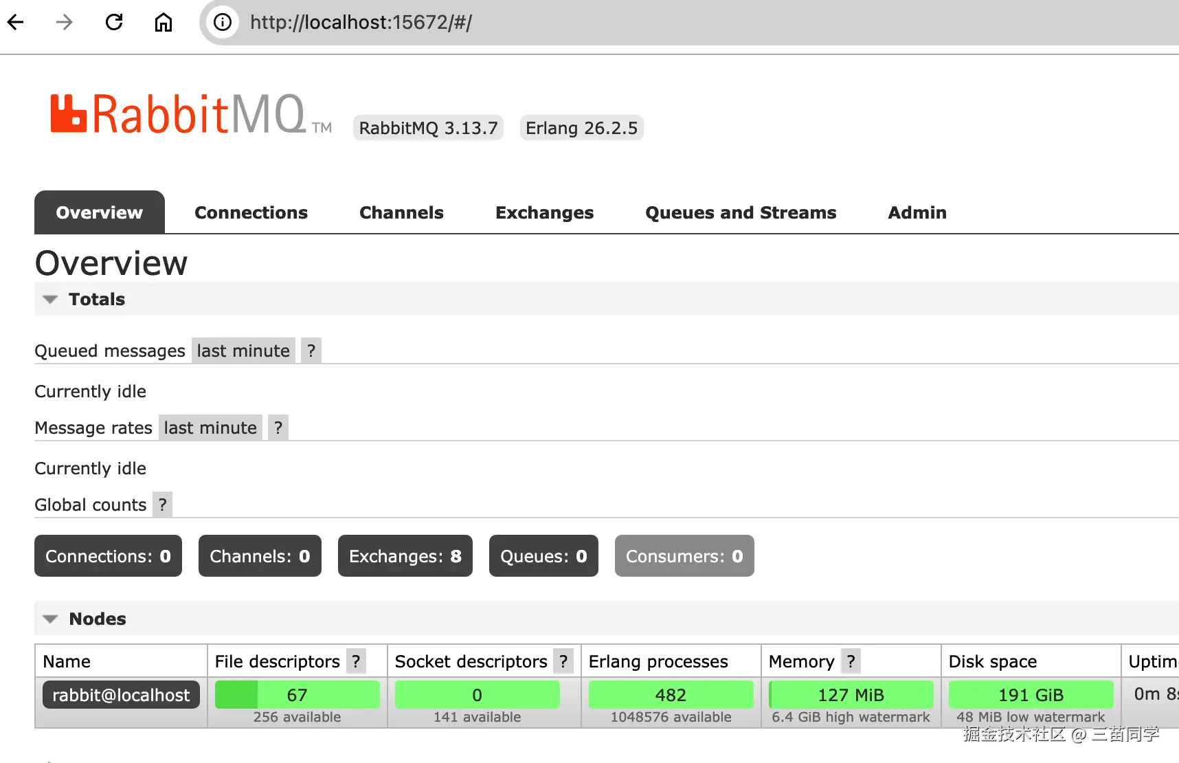The height and width of the screenshot is (763, 1179).
Task: Open help for Queued messages
Action: 311,351
